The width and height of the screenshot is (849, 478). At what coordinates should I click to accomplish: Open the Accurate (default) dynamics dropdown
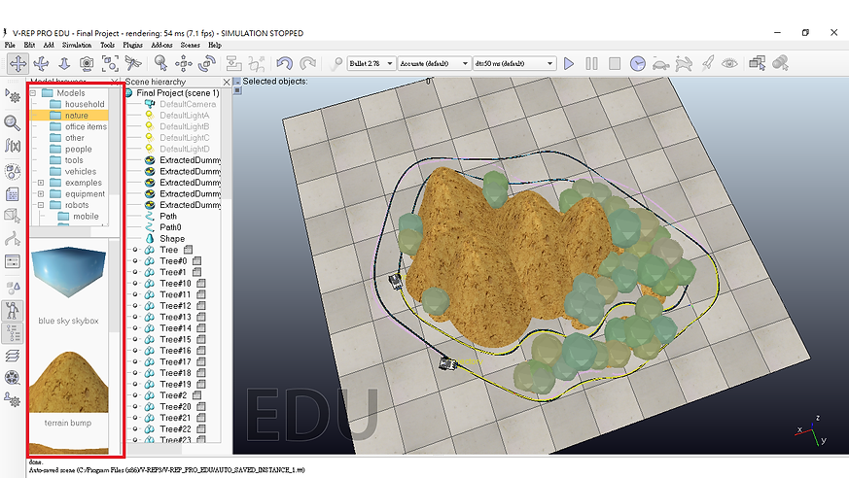(435, 64)
